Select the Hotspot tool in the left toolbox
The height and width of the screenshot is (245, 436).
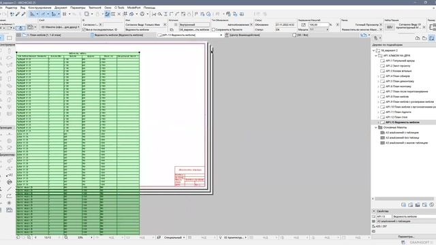click(x=10, y=203)
